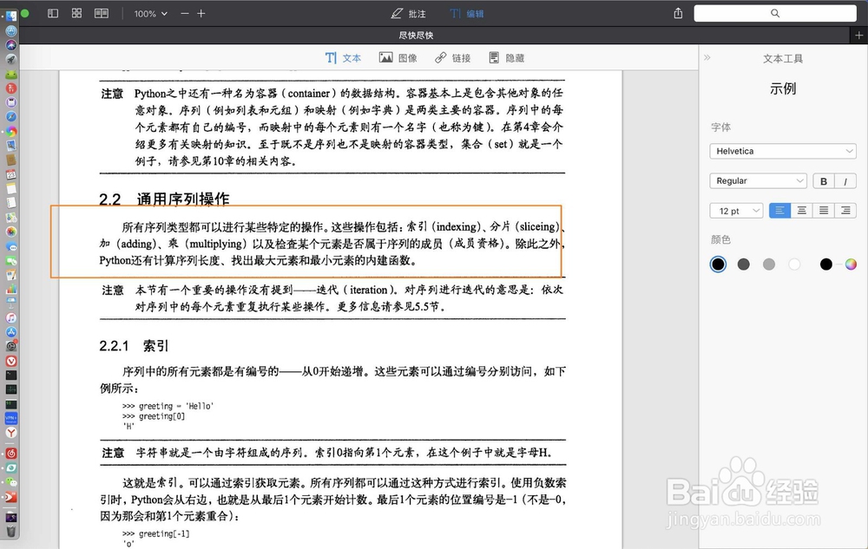Choose the white color swatch

coord(794,265)
